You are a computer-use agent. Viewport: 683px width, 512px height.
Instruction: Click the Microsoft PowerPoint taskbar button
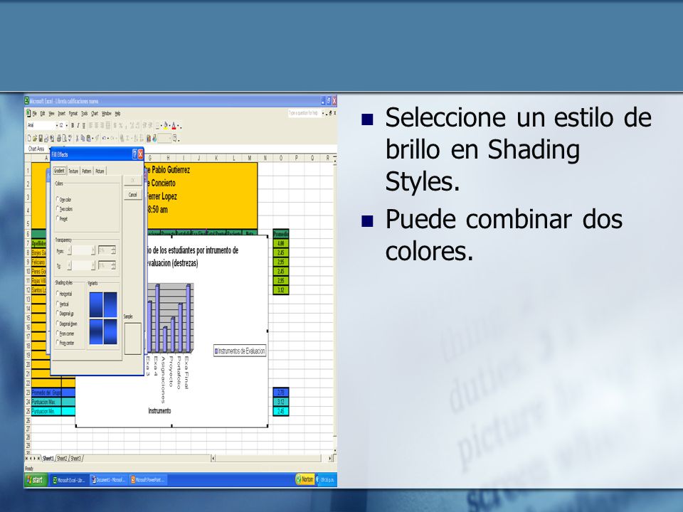[x=147, y=480]
